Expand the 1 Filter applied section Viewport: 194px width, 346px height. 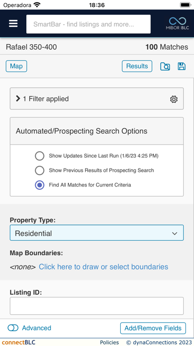tap(97, 98)
